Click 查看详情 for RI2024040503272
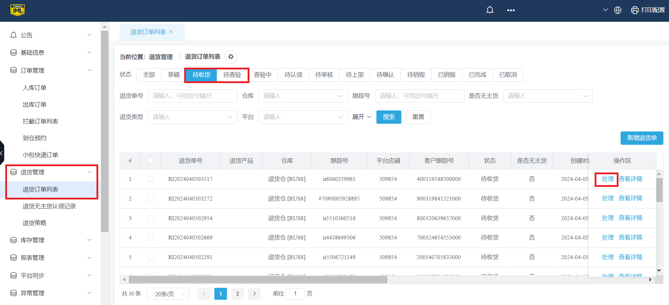This screenshot has width=669, height=305. [x=630, y=198]
